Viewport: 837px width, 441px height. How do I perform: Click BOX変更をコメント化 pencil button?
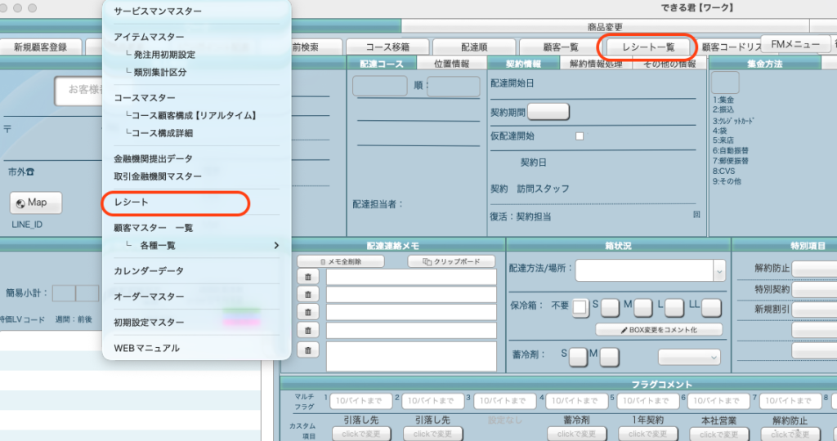tap(659, 330)
